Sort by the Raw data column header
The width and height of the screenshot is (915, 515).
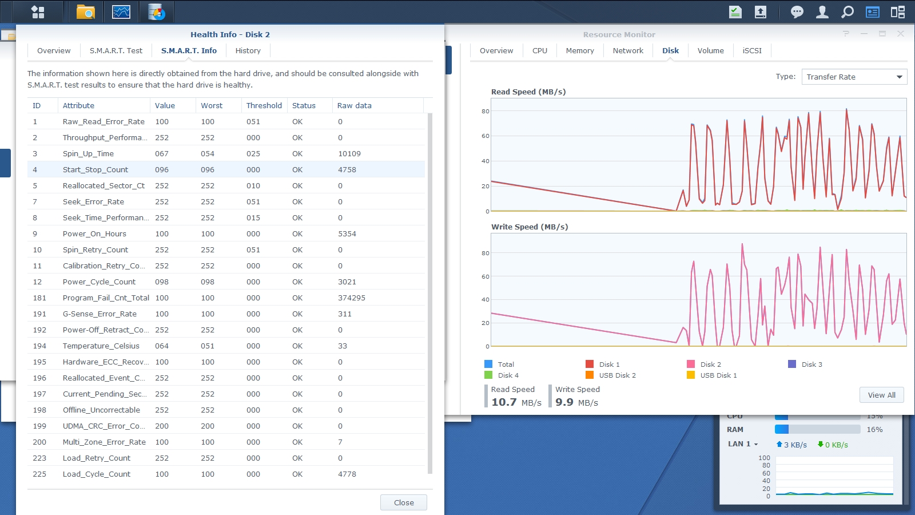pos(377,105)
